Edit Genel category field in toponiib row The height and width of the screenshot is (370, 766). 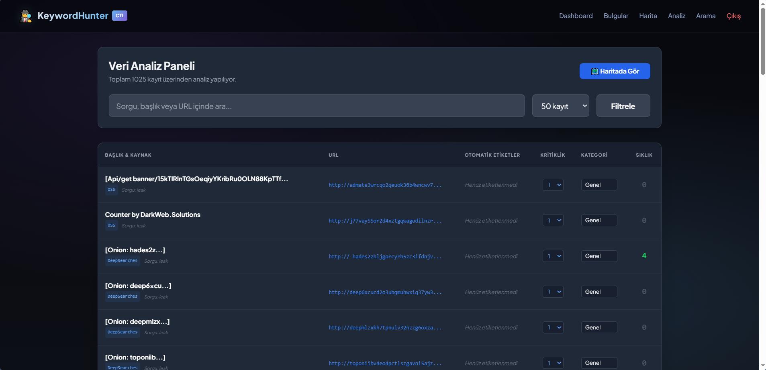[599, 363]
